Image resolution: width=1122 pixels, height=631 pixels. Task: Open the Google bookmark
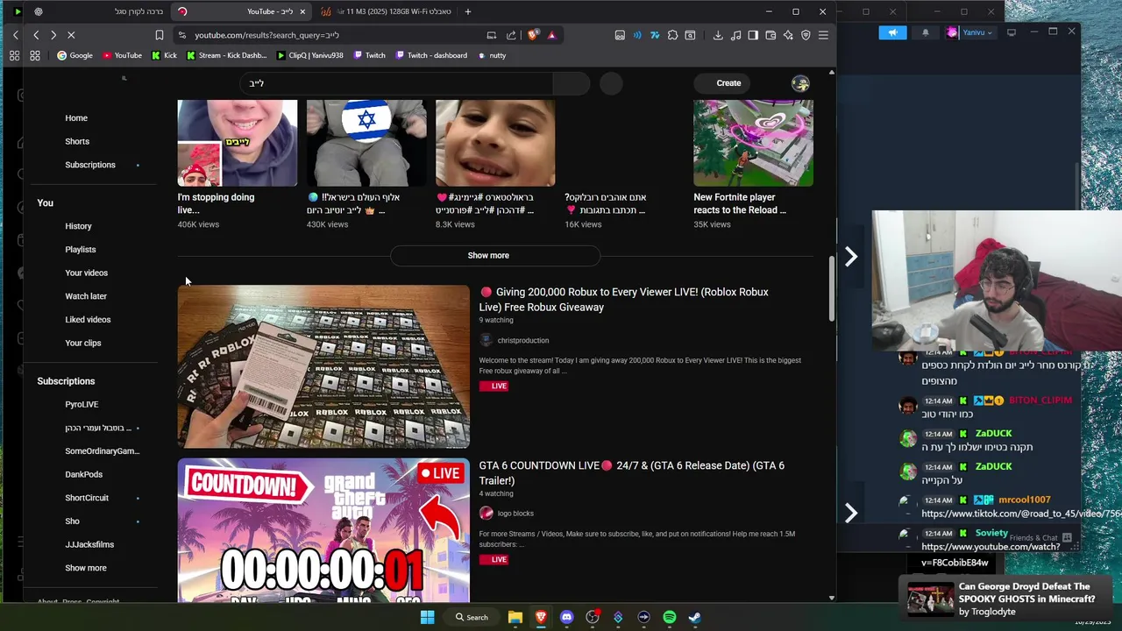[x=75, y=55]
